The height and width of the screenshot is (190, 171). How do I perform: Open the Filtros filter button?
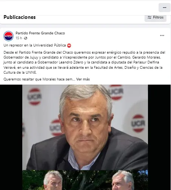click(x=156, y=18)
